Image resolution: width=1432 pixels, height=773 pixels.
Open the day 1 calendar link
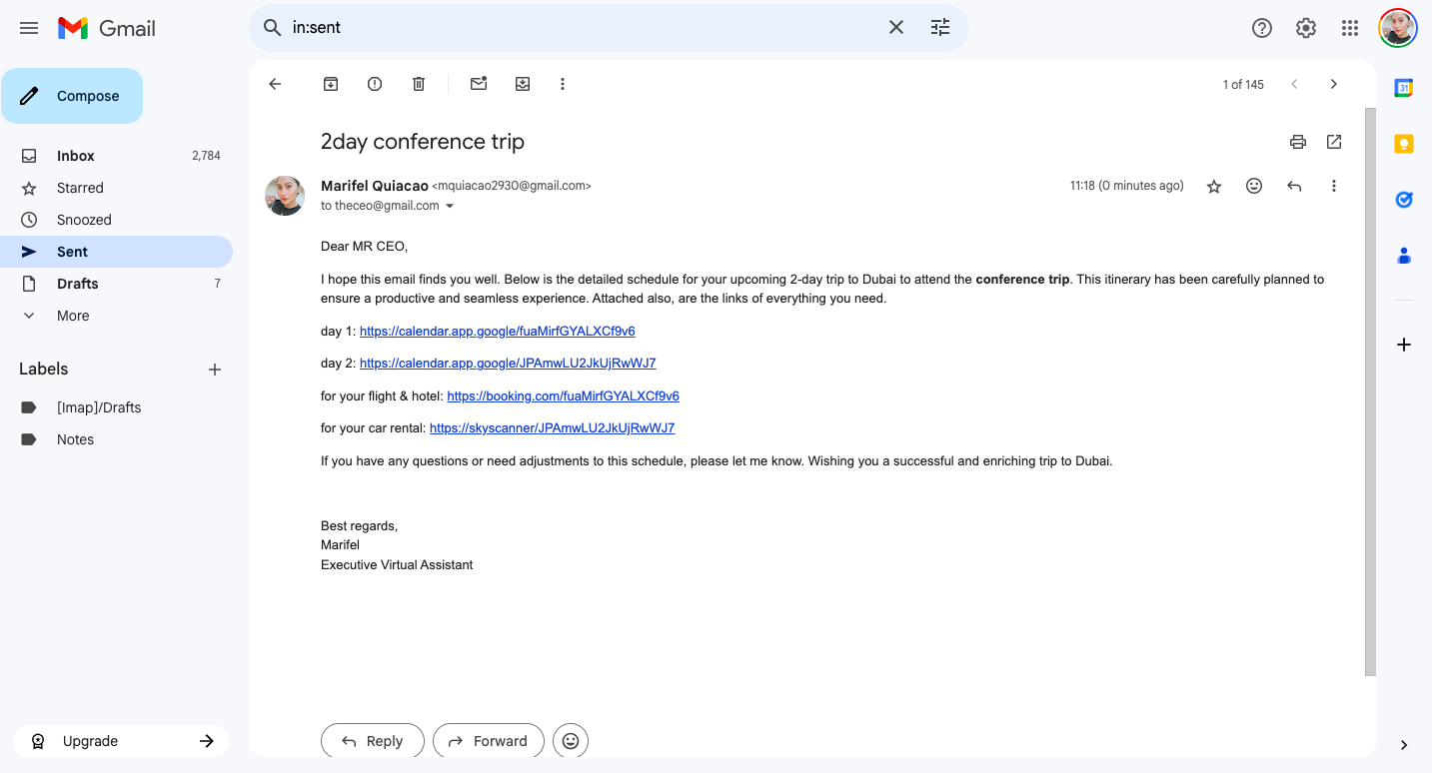click(x=498, y=331)
